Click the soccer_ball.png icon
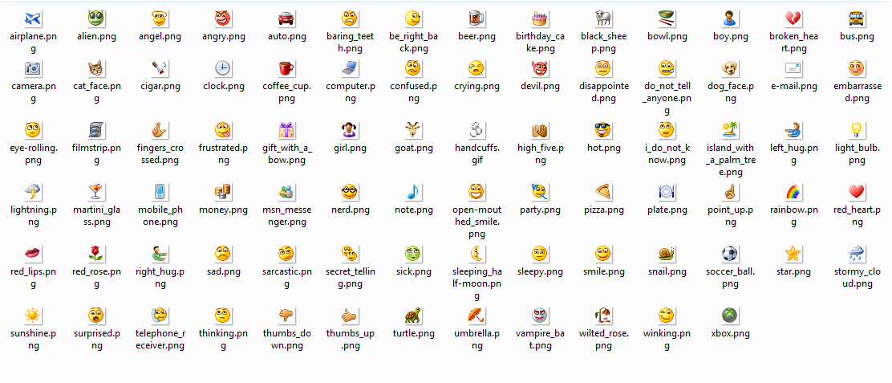Image resolution: width=892 pixels, height=383 pixels. click(730, 254)
